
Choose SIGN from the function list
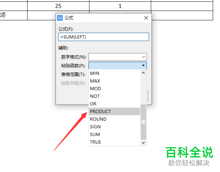point(114,127)
